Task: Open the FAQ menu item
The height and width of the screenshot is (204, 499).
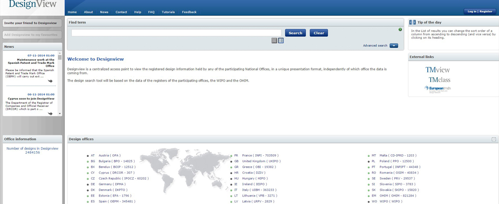Action: click(151, 12)
